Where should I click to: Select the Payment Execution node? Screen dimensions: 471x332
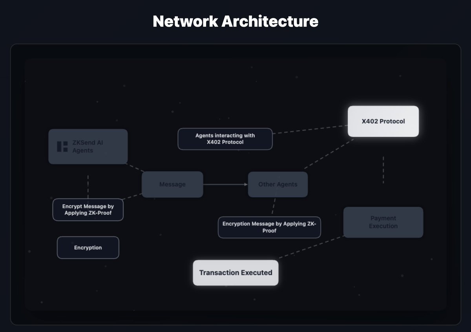383,222
